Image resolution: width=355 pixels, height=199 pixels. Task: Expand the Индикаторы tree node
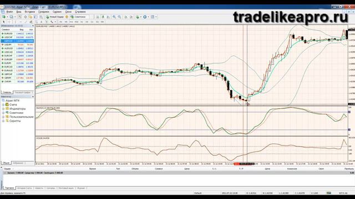point(3,109)
